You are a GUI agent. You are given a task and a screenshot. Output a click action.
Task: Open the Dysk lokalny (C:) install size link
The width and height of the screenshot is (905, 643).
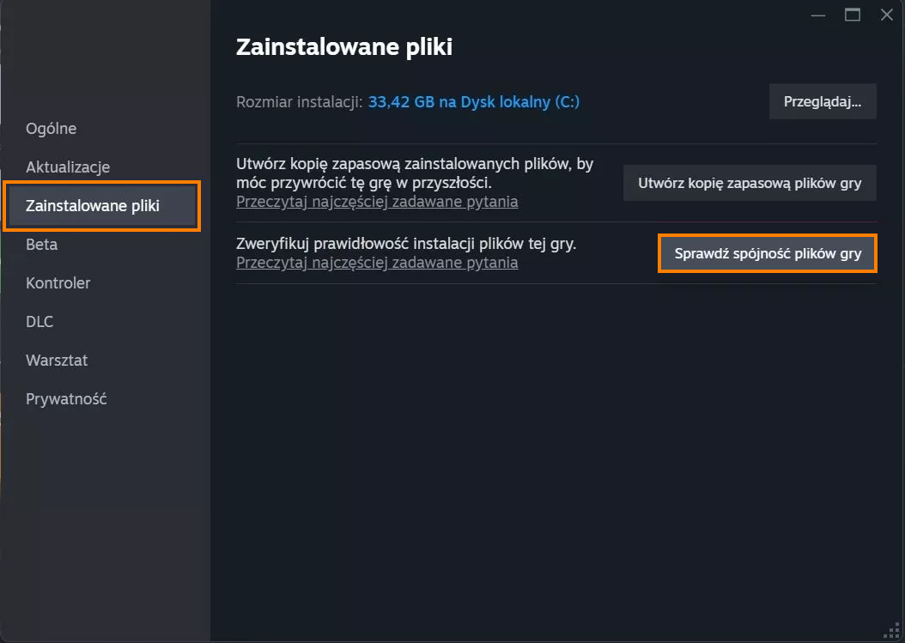coord(473,102)
